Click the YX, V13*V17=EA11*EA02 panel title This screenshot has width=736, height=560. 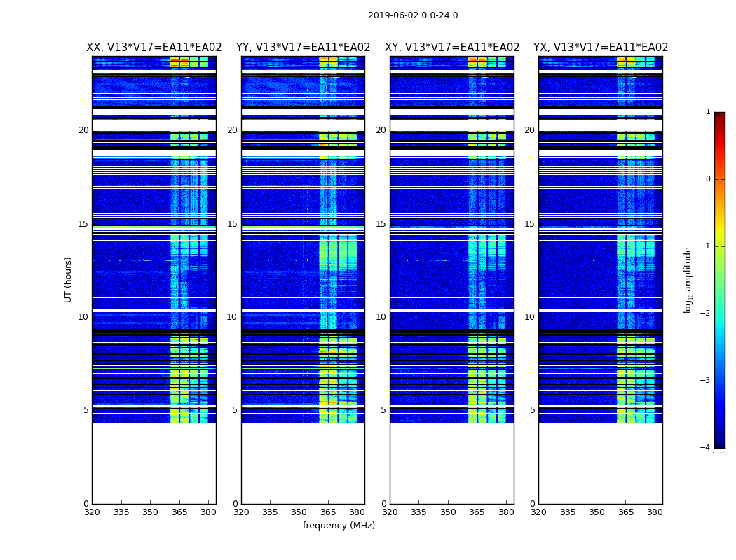(601, 48)
